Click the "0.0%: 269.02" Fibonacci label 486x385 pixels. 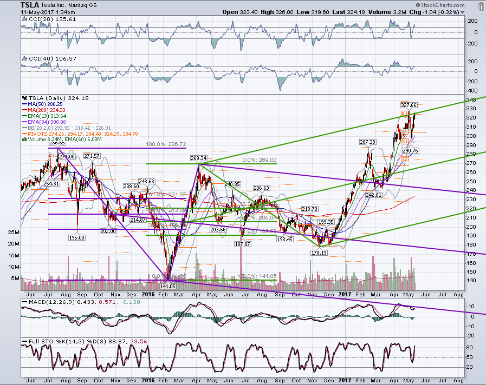[x=260, y=160]
